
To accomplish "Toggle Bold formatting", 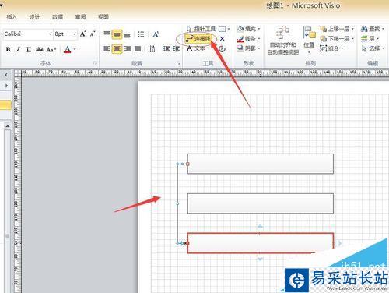I will tap(9, 49).
